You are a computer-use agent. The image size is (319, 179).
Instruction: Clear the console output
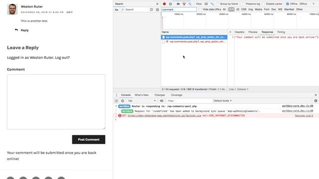[x=123, y=101]
